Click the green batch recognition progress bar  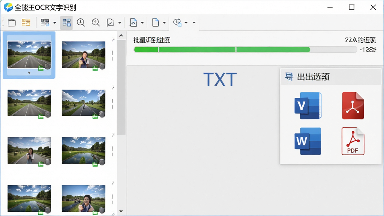(222, 50)
